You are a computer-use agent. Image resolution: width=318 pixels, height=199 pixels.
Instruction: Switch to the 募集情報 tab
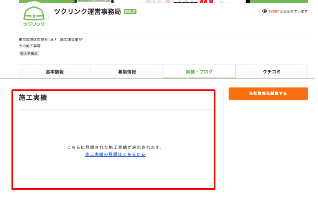(x=127, y=72)
